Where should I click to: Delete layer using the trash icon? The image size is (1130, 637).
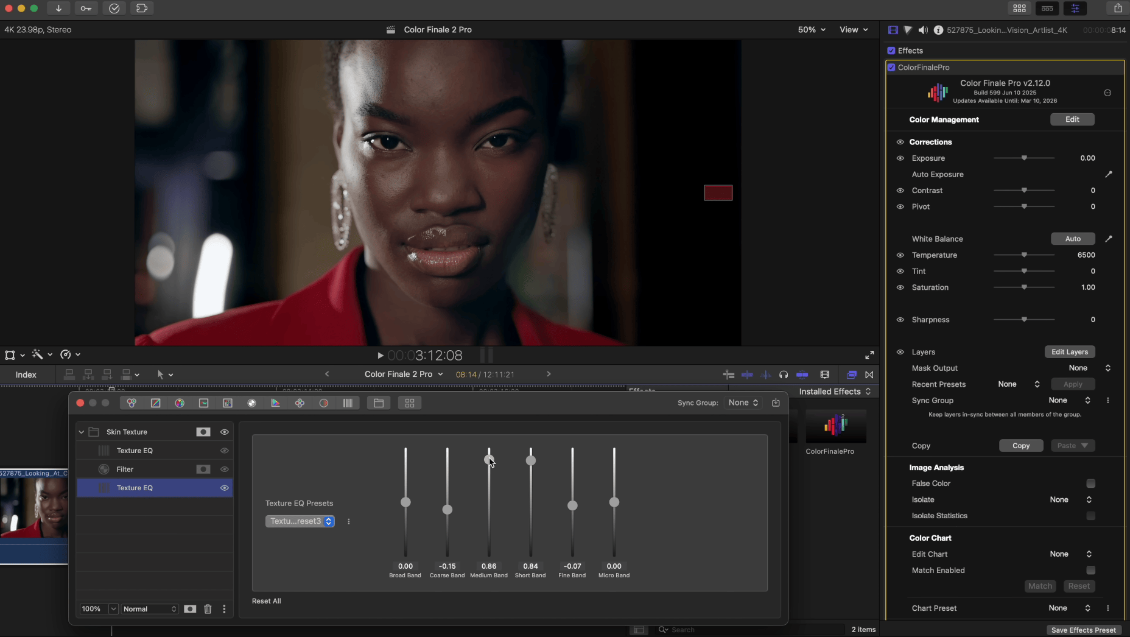click(208, 609)
